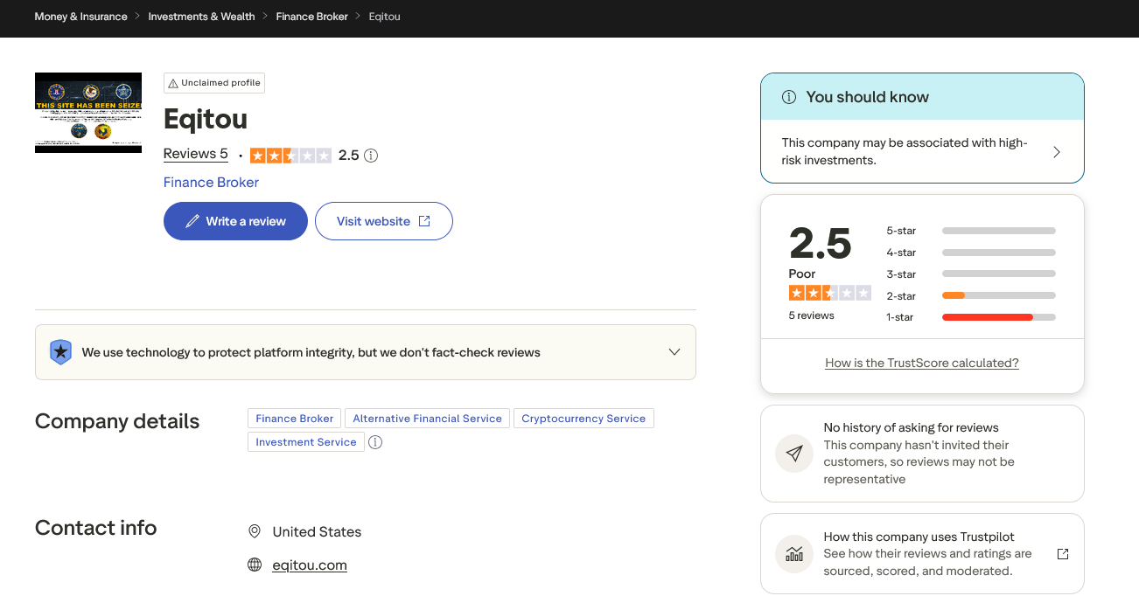The image size is (1139, 603).
Task: Click the star rating under Poor
Action: pos(830,293)
